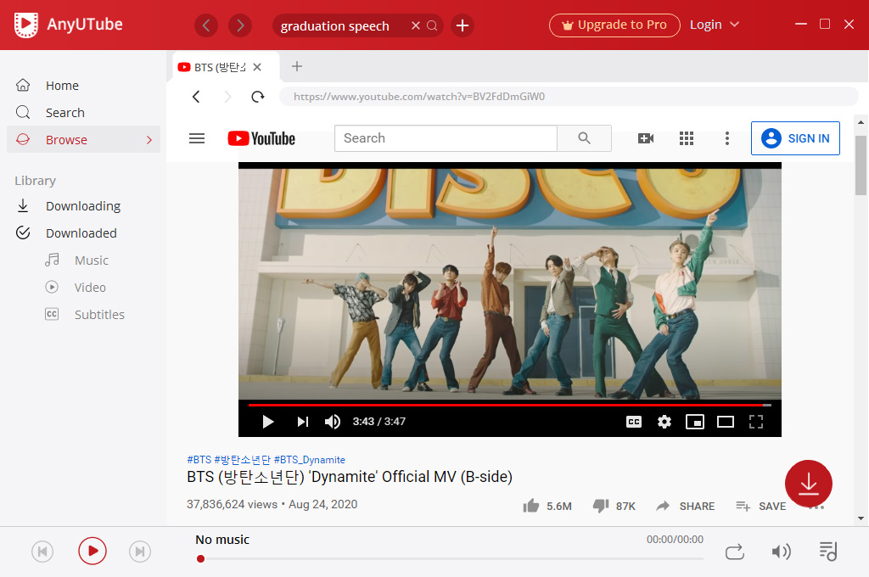This screenshot has height=577, width=869.
Task: Play next track in bottom player
Action: click(x=140, y=552)
